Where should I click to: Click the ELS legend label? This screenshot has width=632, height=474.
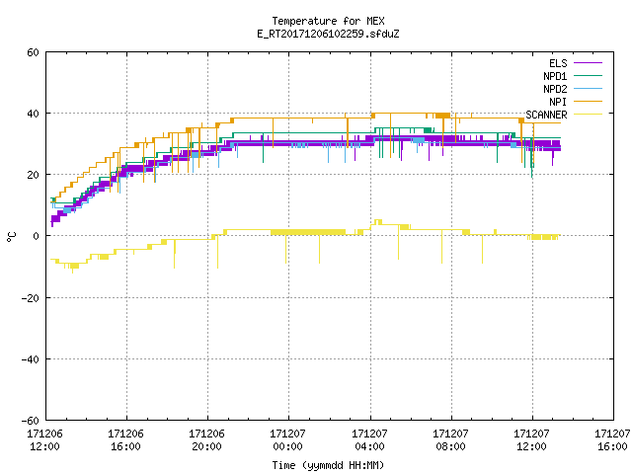(x=558, y=63)
